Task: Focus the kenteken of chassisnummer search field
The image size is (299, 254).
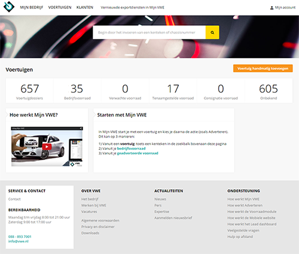Action: [149, 32]
